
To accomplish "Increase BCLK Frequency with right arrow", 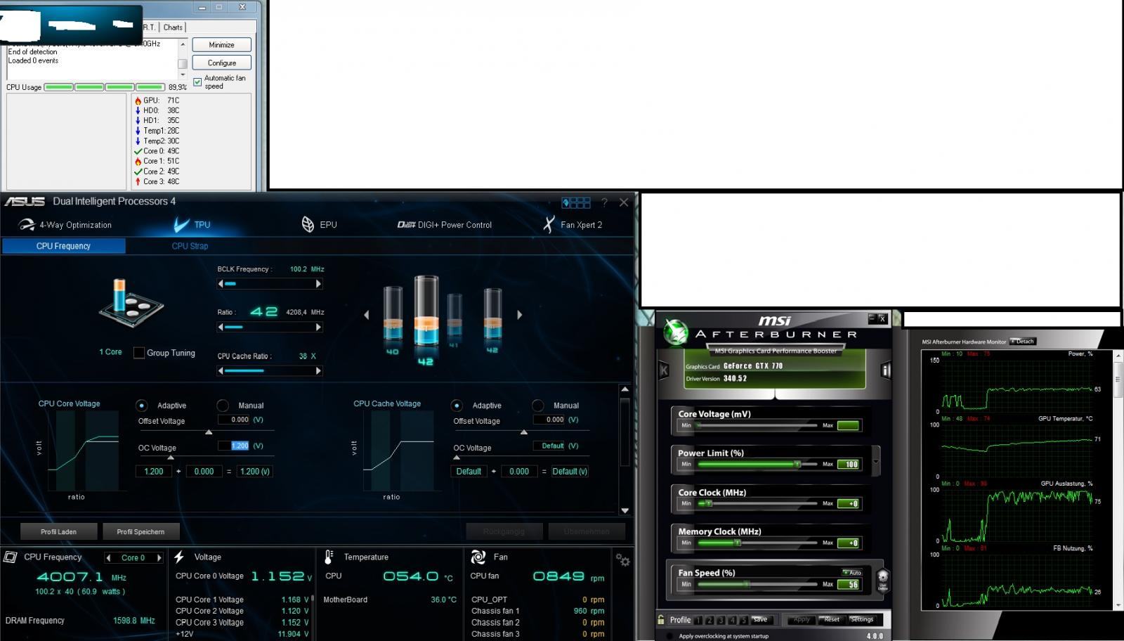I will point(318,284).
